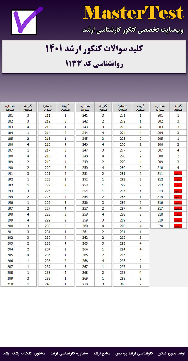Image resolution: width=188 pixels, height=361 pixels.
Task: Click the purple checkmark logo icon
Action: click(24, 21)
